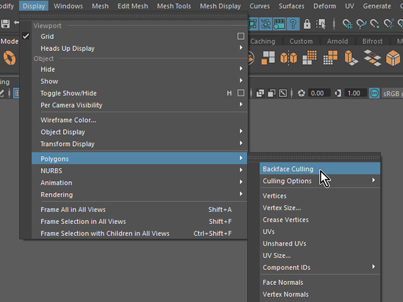Open the Mesh Tools menu
This screenshot has height=302, width=403.
click(x=174, y=6)
